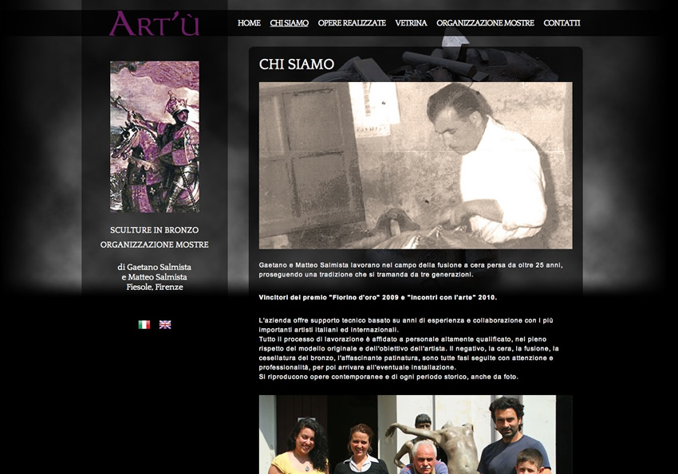Click the CHI SIAMO page heading
The height and width of the screenshot is (474, 678).
point(297,65)
